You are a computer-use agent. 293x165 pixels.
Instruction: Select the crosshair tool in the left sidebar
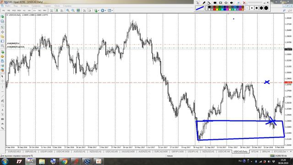pyautogui.click(x=2, y=81)
